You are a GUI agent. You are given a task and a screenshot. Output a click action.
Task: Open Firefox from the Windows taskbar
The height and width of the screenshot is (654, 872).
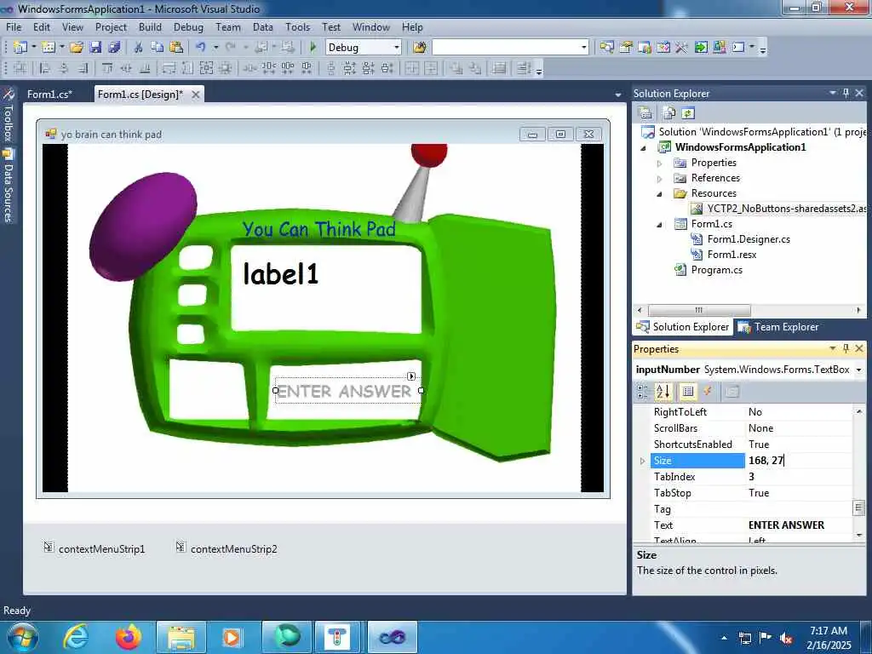point(128,637)
